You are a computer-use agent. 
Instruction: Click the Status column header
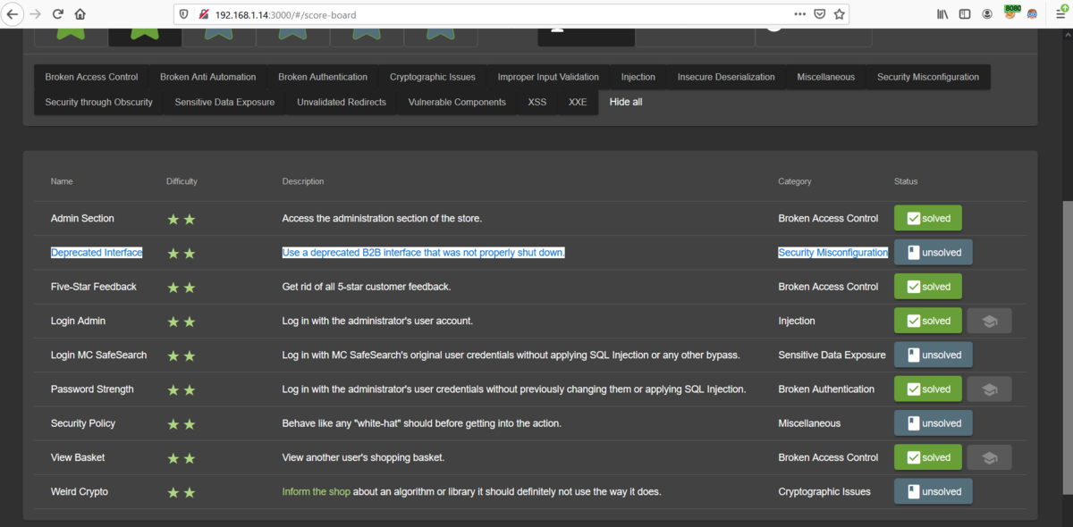pyautogui.click(x=906, y=181)
